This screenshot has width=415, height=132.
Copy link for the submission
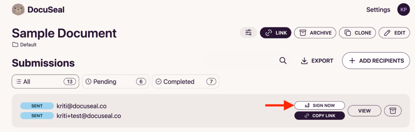point(320,116)
